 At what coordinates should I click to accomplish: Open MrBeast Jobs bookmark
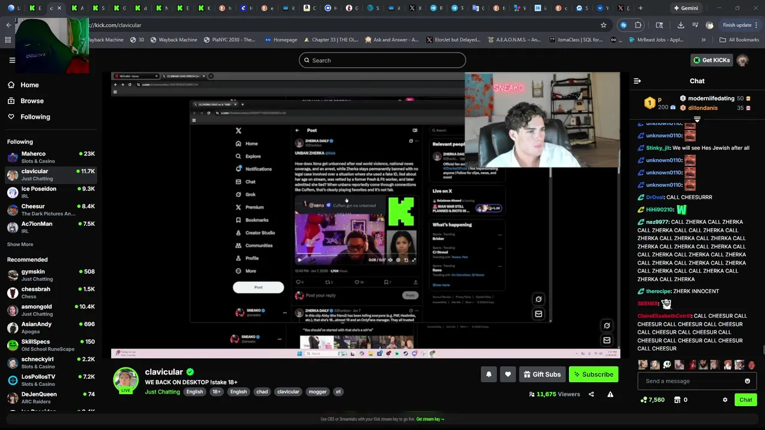656,40
